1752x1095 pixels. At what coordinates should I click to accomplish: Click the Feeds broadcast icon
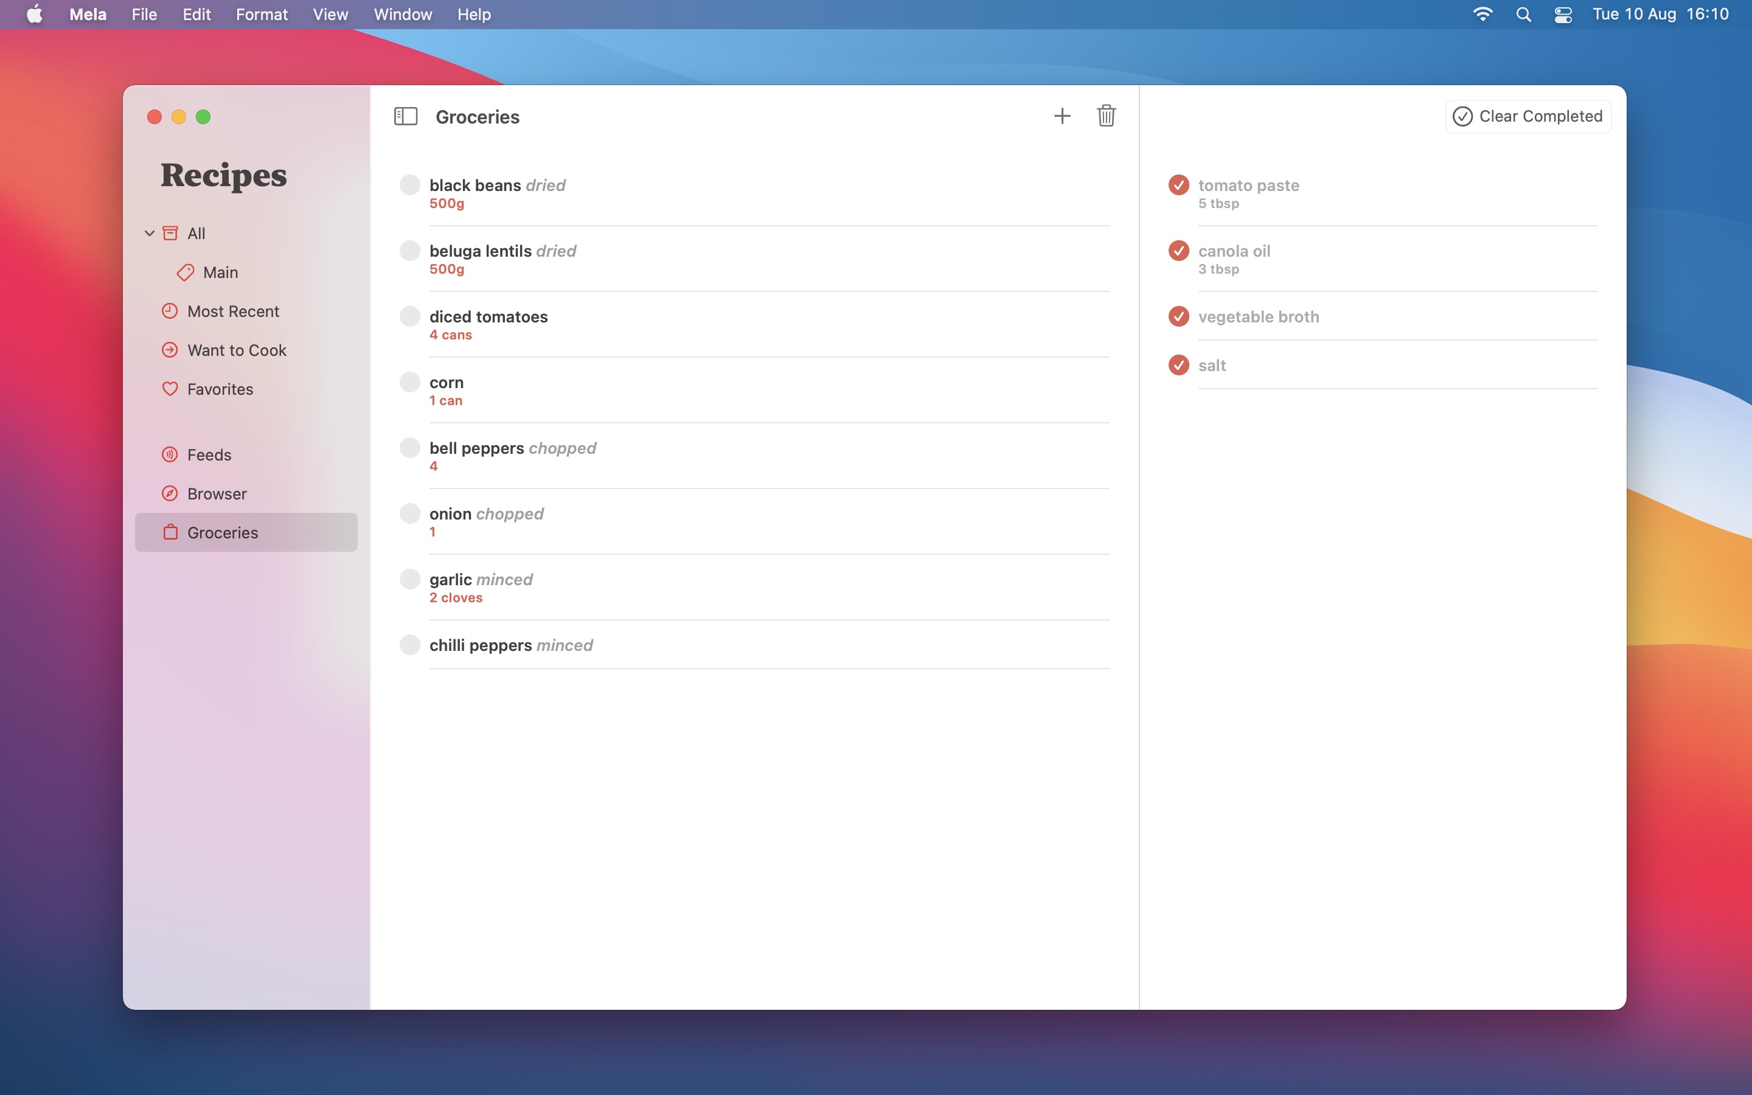coord(170,455)
